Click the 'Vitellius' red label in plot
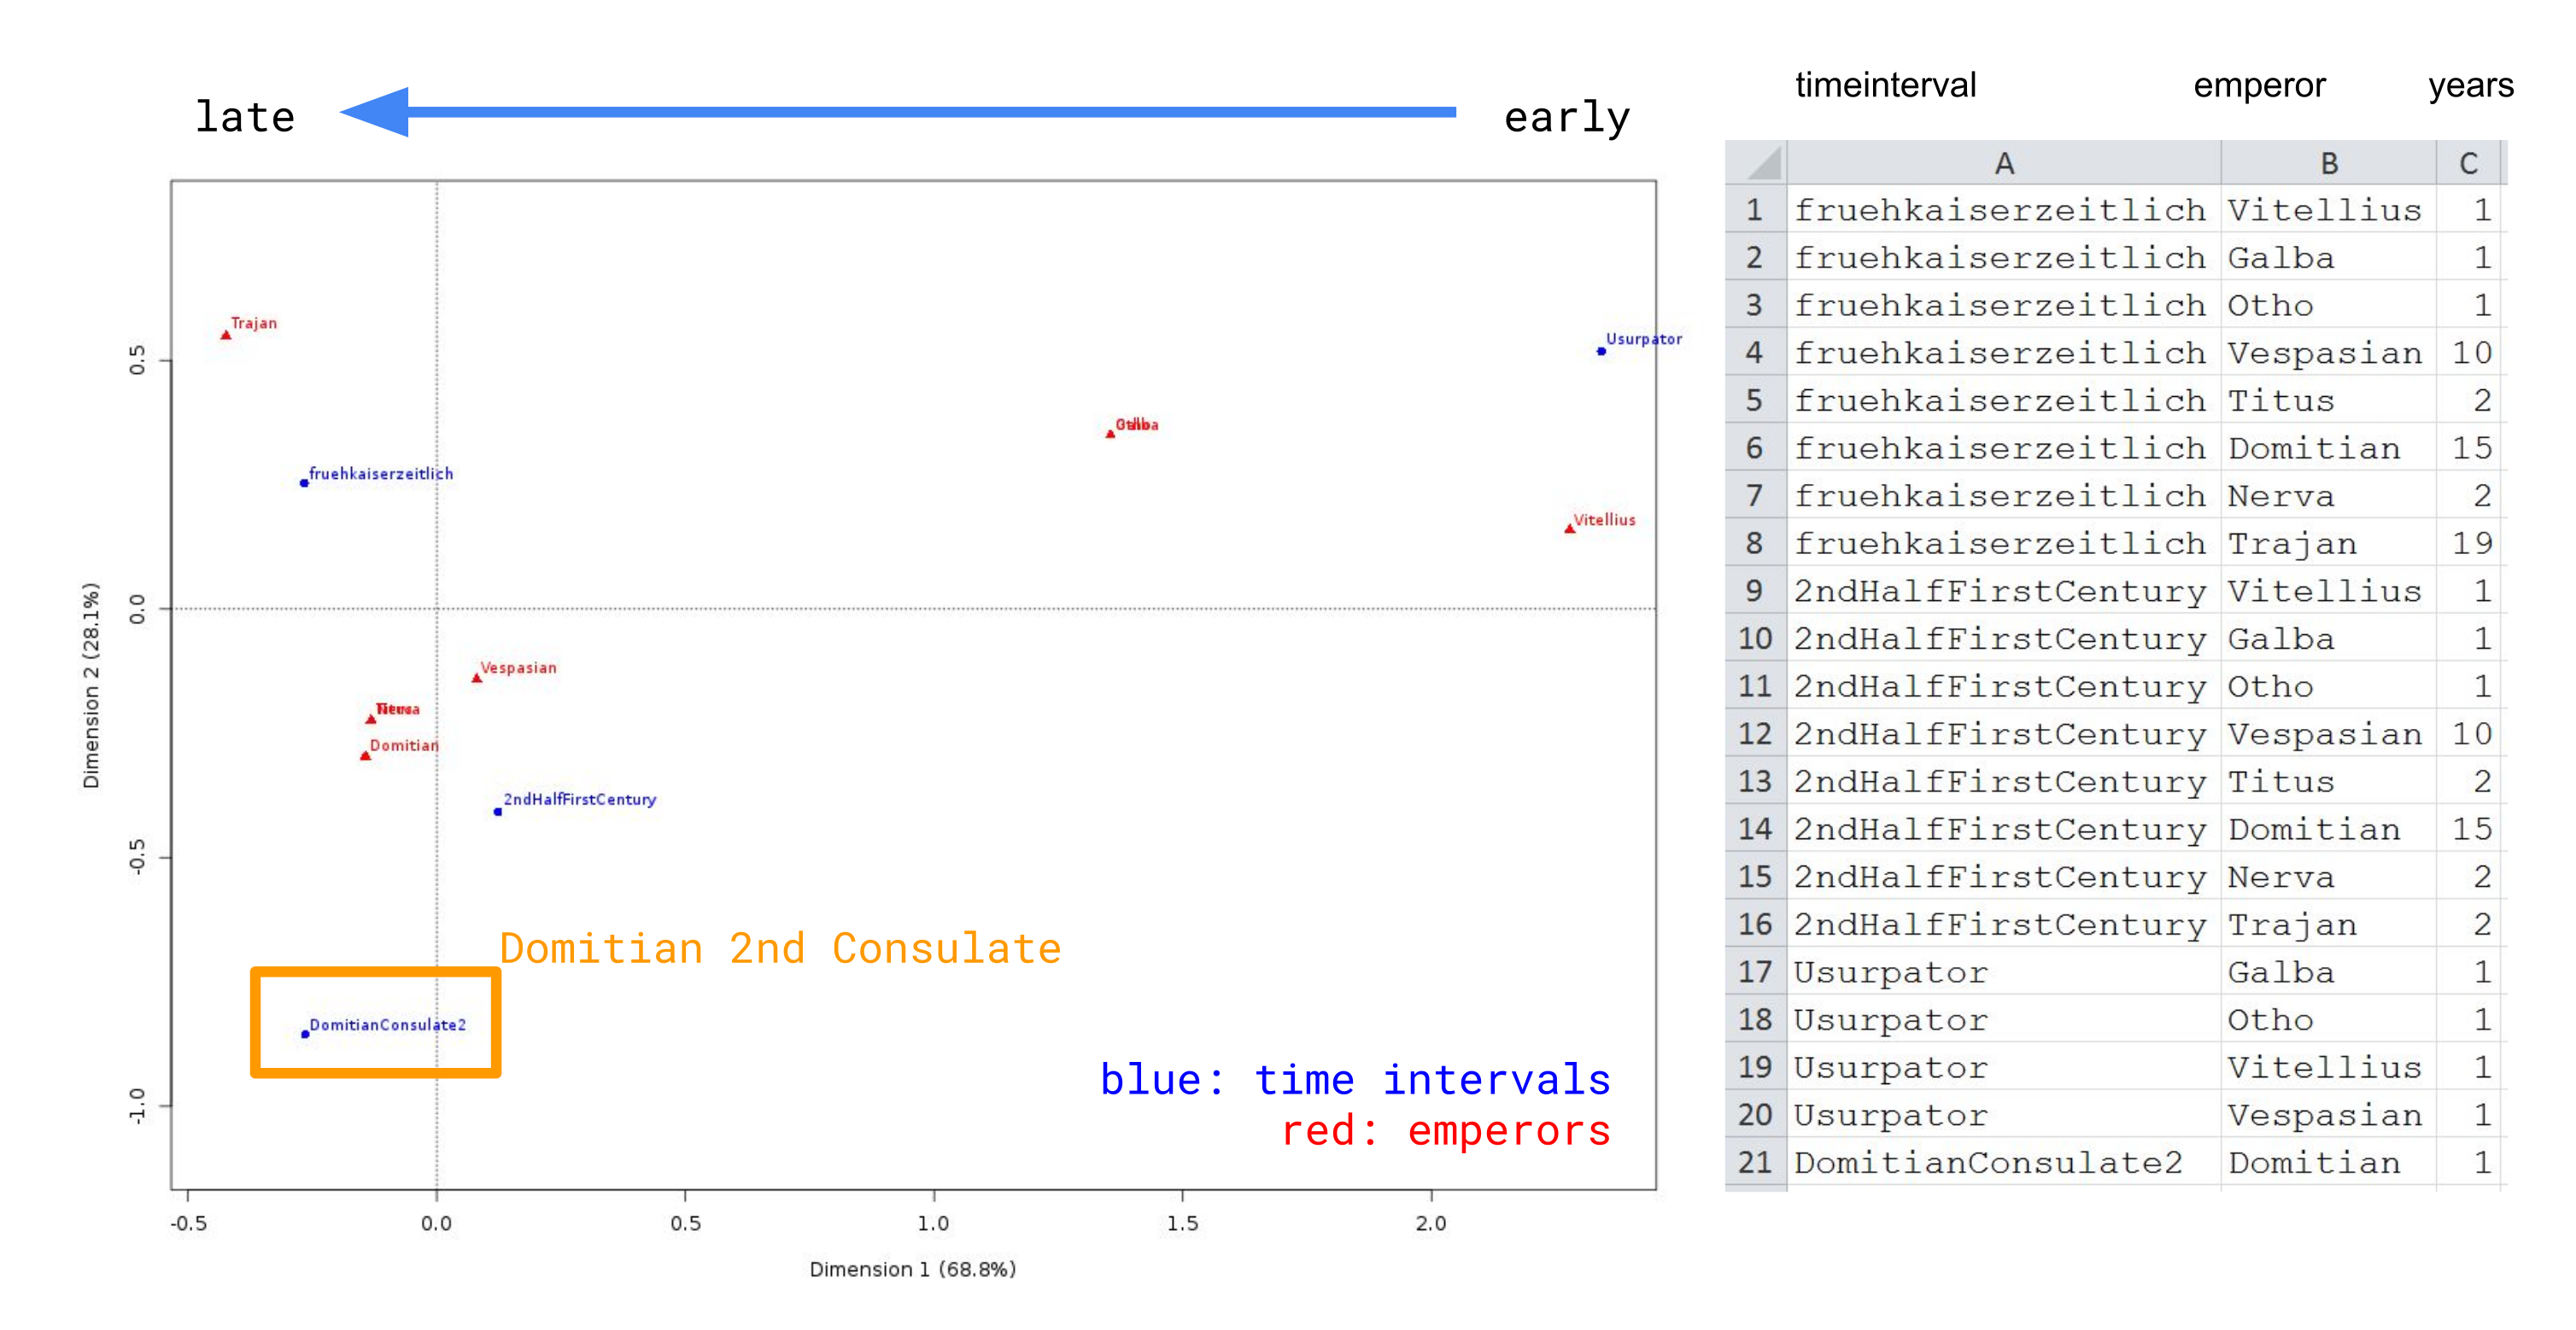Screen dimensions: 2576x1330 tap(1604, 520)
